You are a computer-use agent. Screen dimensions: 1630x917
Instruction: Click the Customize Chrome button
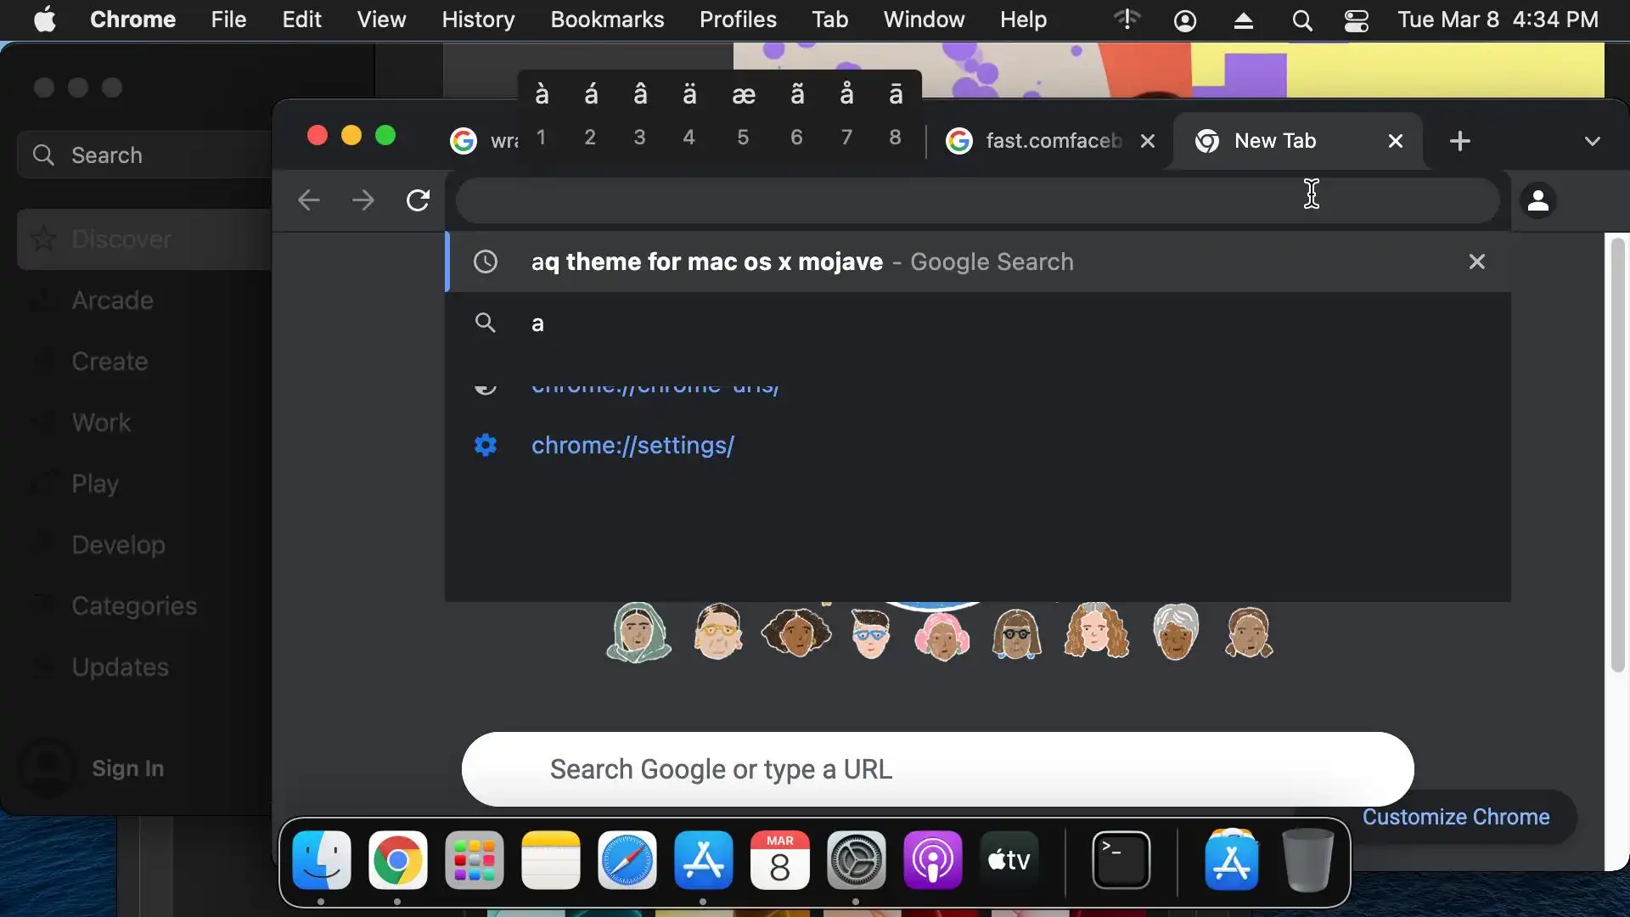tap(1455, 817)
